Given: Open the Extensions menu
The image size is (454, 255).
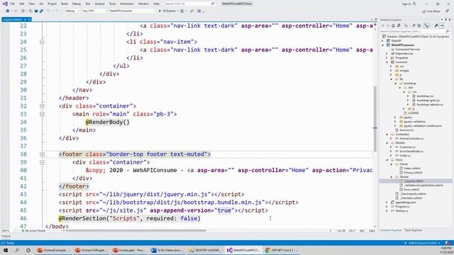Looking at the screenshot, I should pos(127,4).
